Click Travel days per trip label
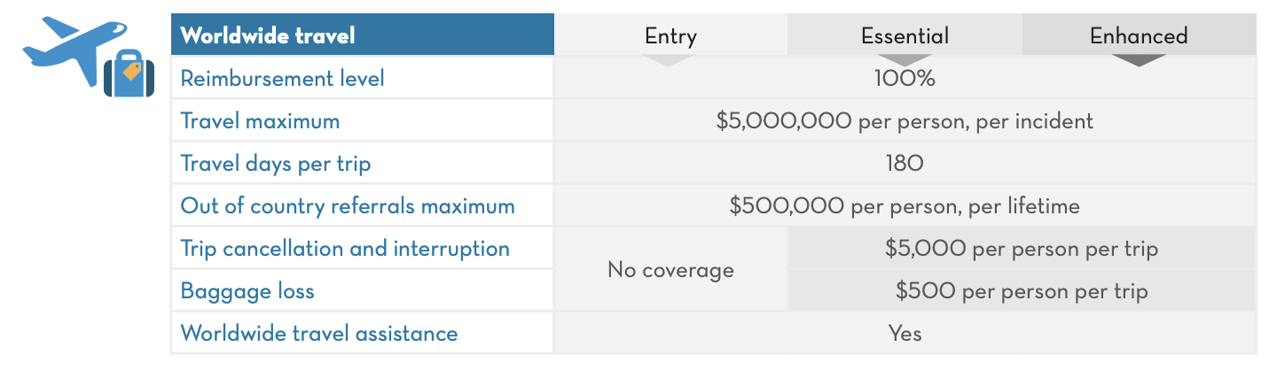 point(275,163)
